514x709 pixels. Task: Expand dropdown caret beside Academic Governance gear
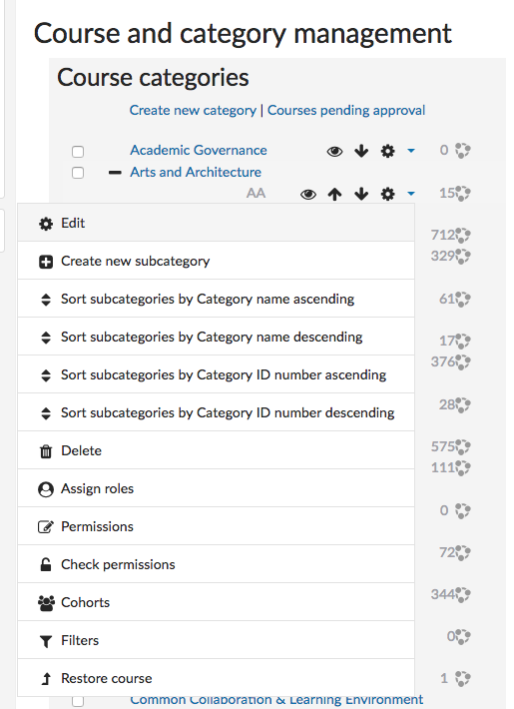tap(411, 150)
